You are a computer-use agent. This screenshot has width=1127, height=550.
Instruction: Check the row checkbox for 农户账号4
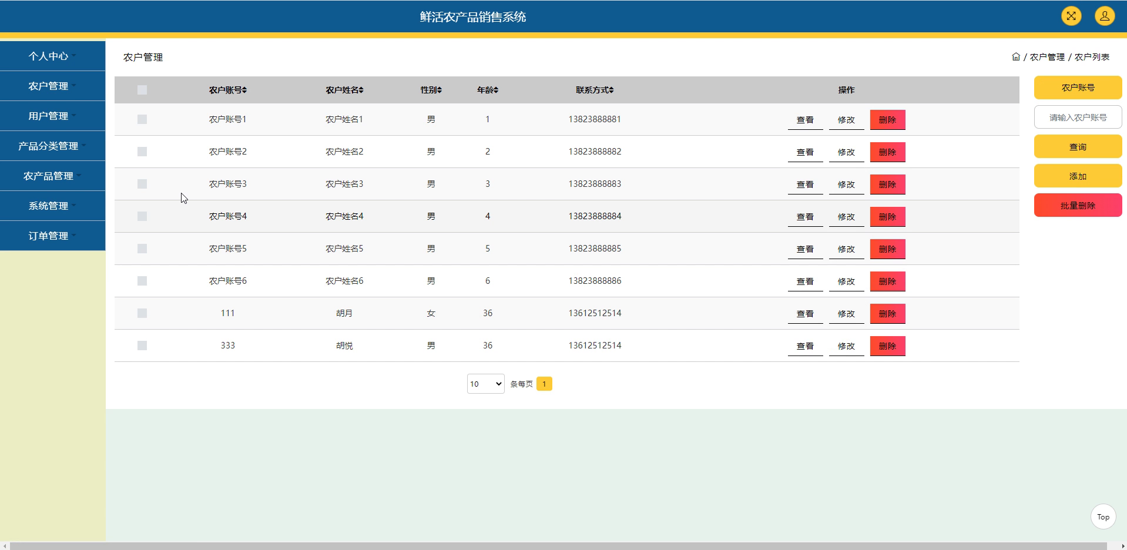tap(142, 216)
